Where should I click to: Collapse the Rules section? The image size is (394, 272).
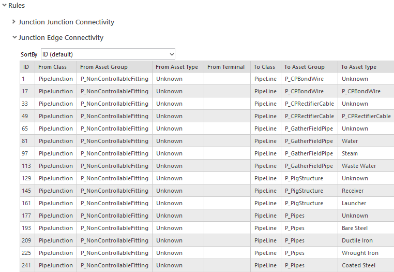point(4,5)
